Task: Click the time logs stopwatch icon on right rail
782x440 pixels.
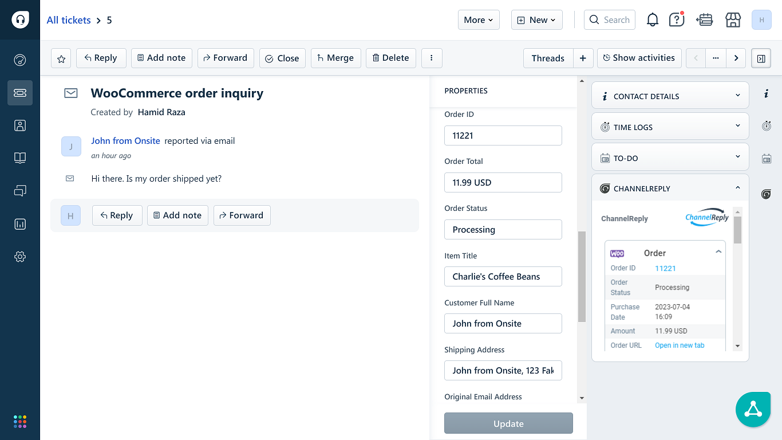Action: tap(767, 126)
